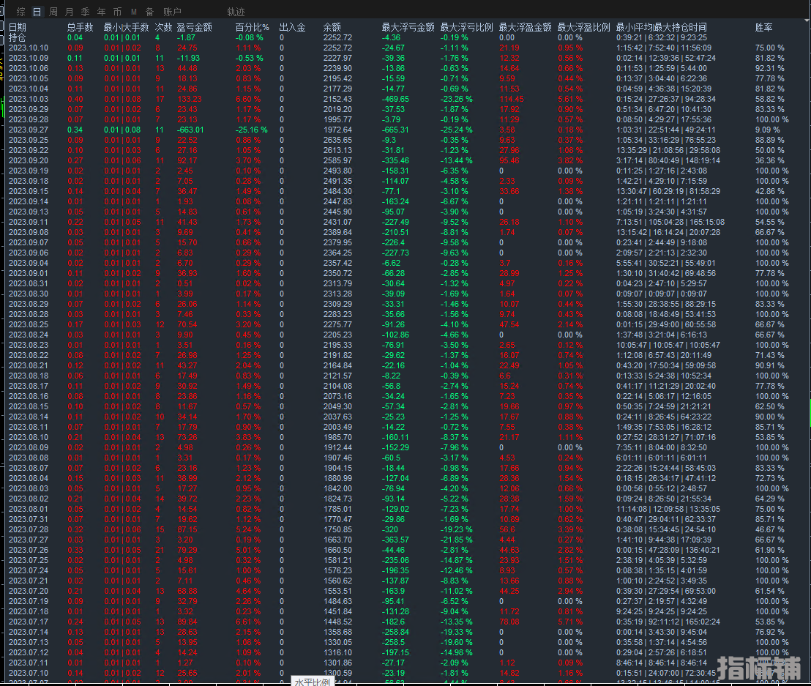
Task: Select the row dated 2023.08.21
Action: tap(406, 365)
